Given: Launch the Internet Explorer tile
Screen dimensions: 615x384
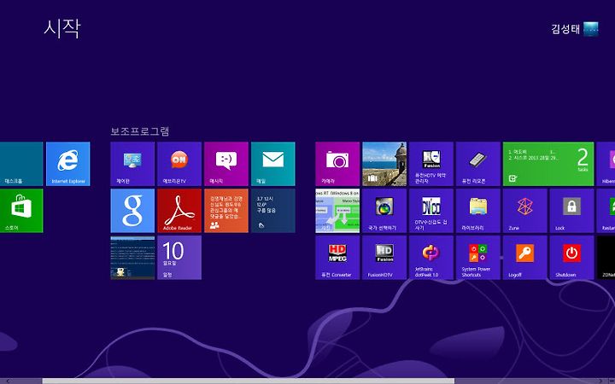Looking at the screenshot, I should point(67,164).
